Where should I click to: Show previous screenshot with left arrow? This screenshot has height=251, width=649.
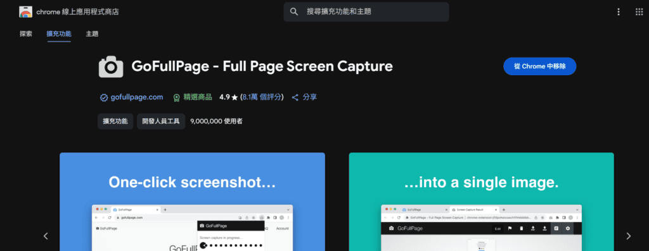[46, 236]
